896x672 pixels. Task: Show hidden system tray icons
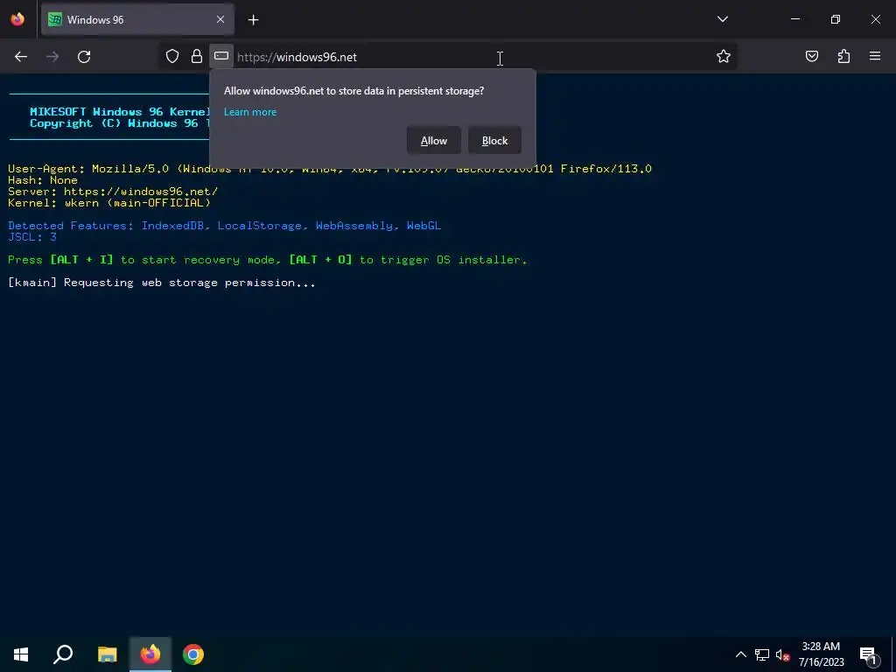740,654
